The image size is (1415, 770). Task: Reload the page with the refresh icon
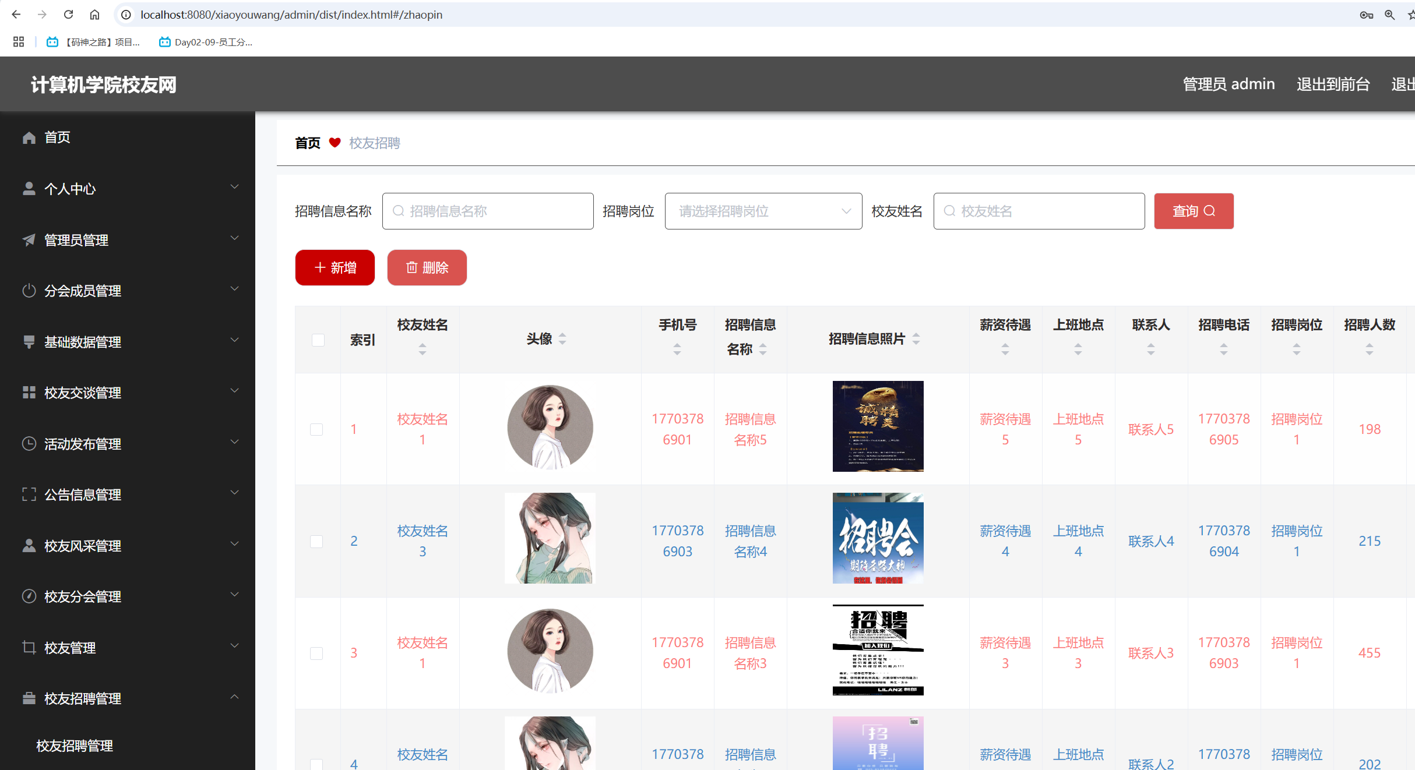(68, 15)
